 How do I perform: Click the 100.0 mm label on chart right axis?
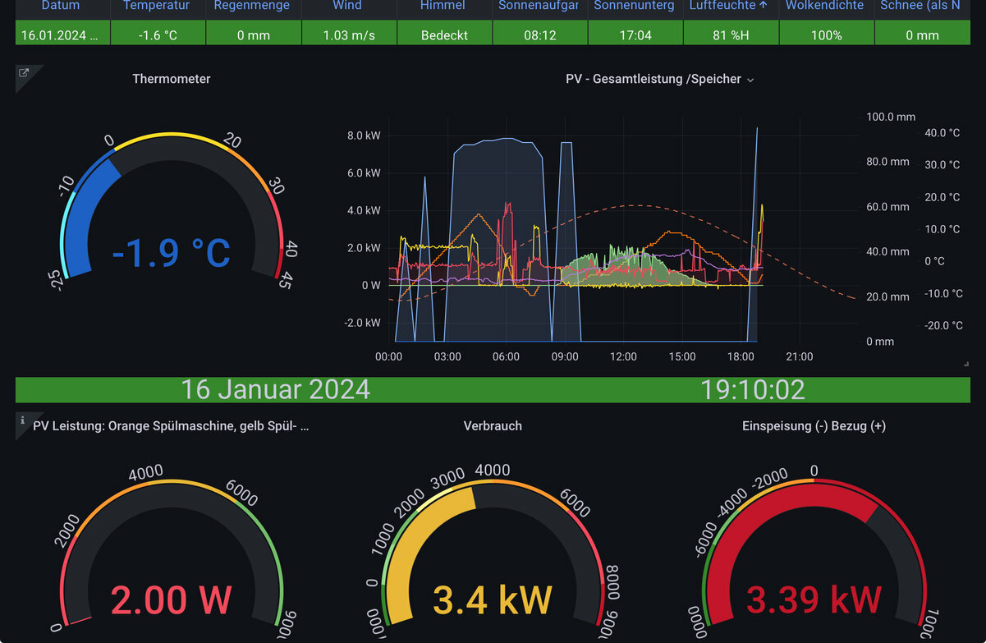[891, 117]
